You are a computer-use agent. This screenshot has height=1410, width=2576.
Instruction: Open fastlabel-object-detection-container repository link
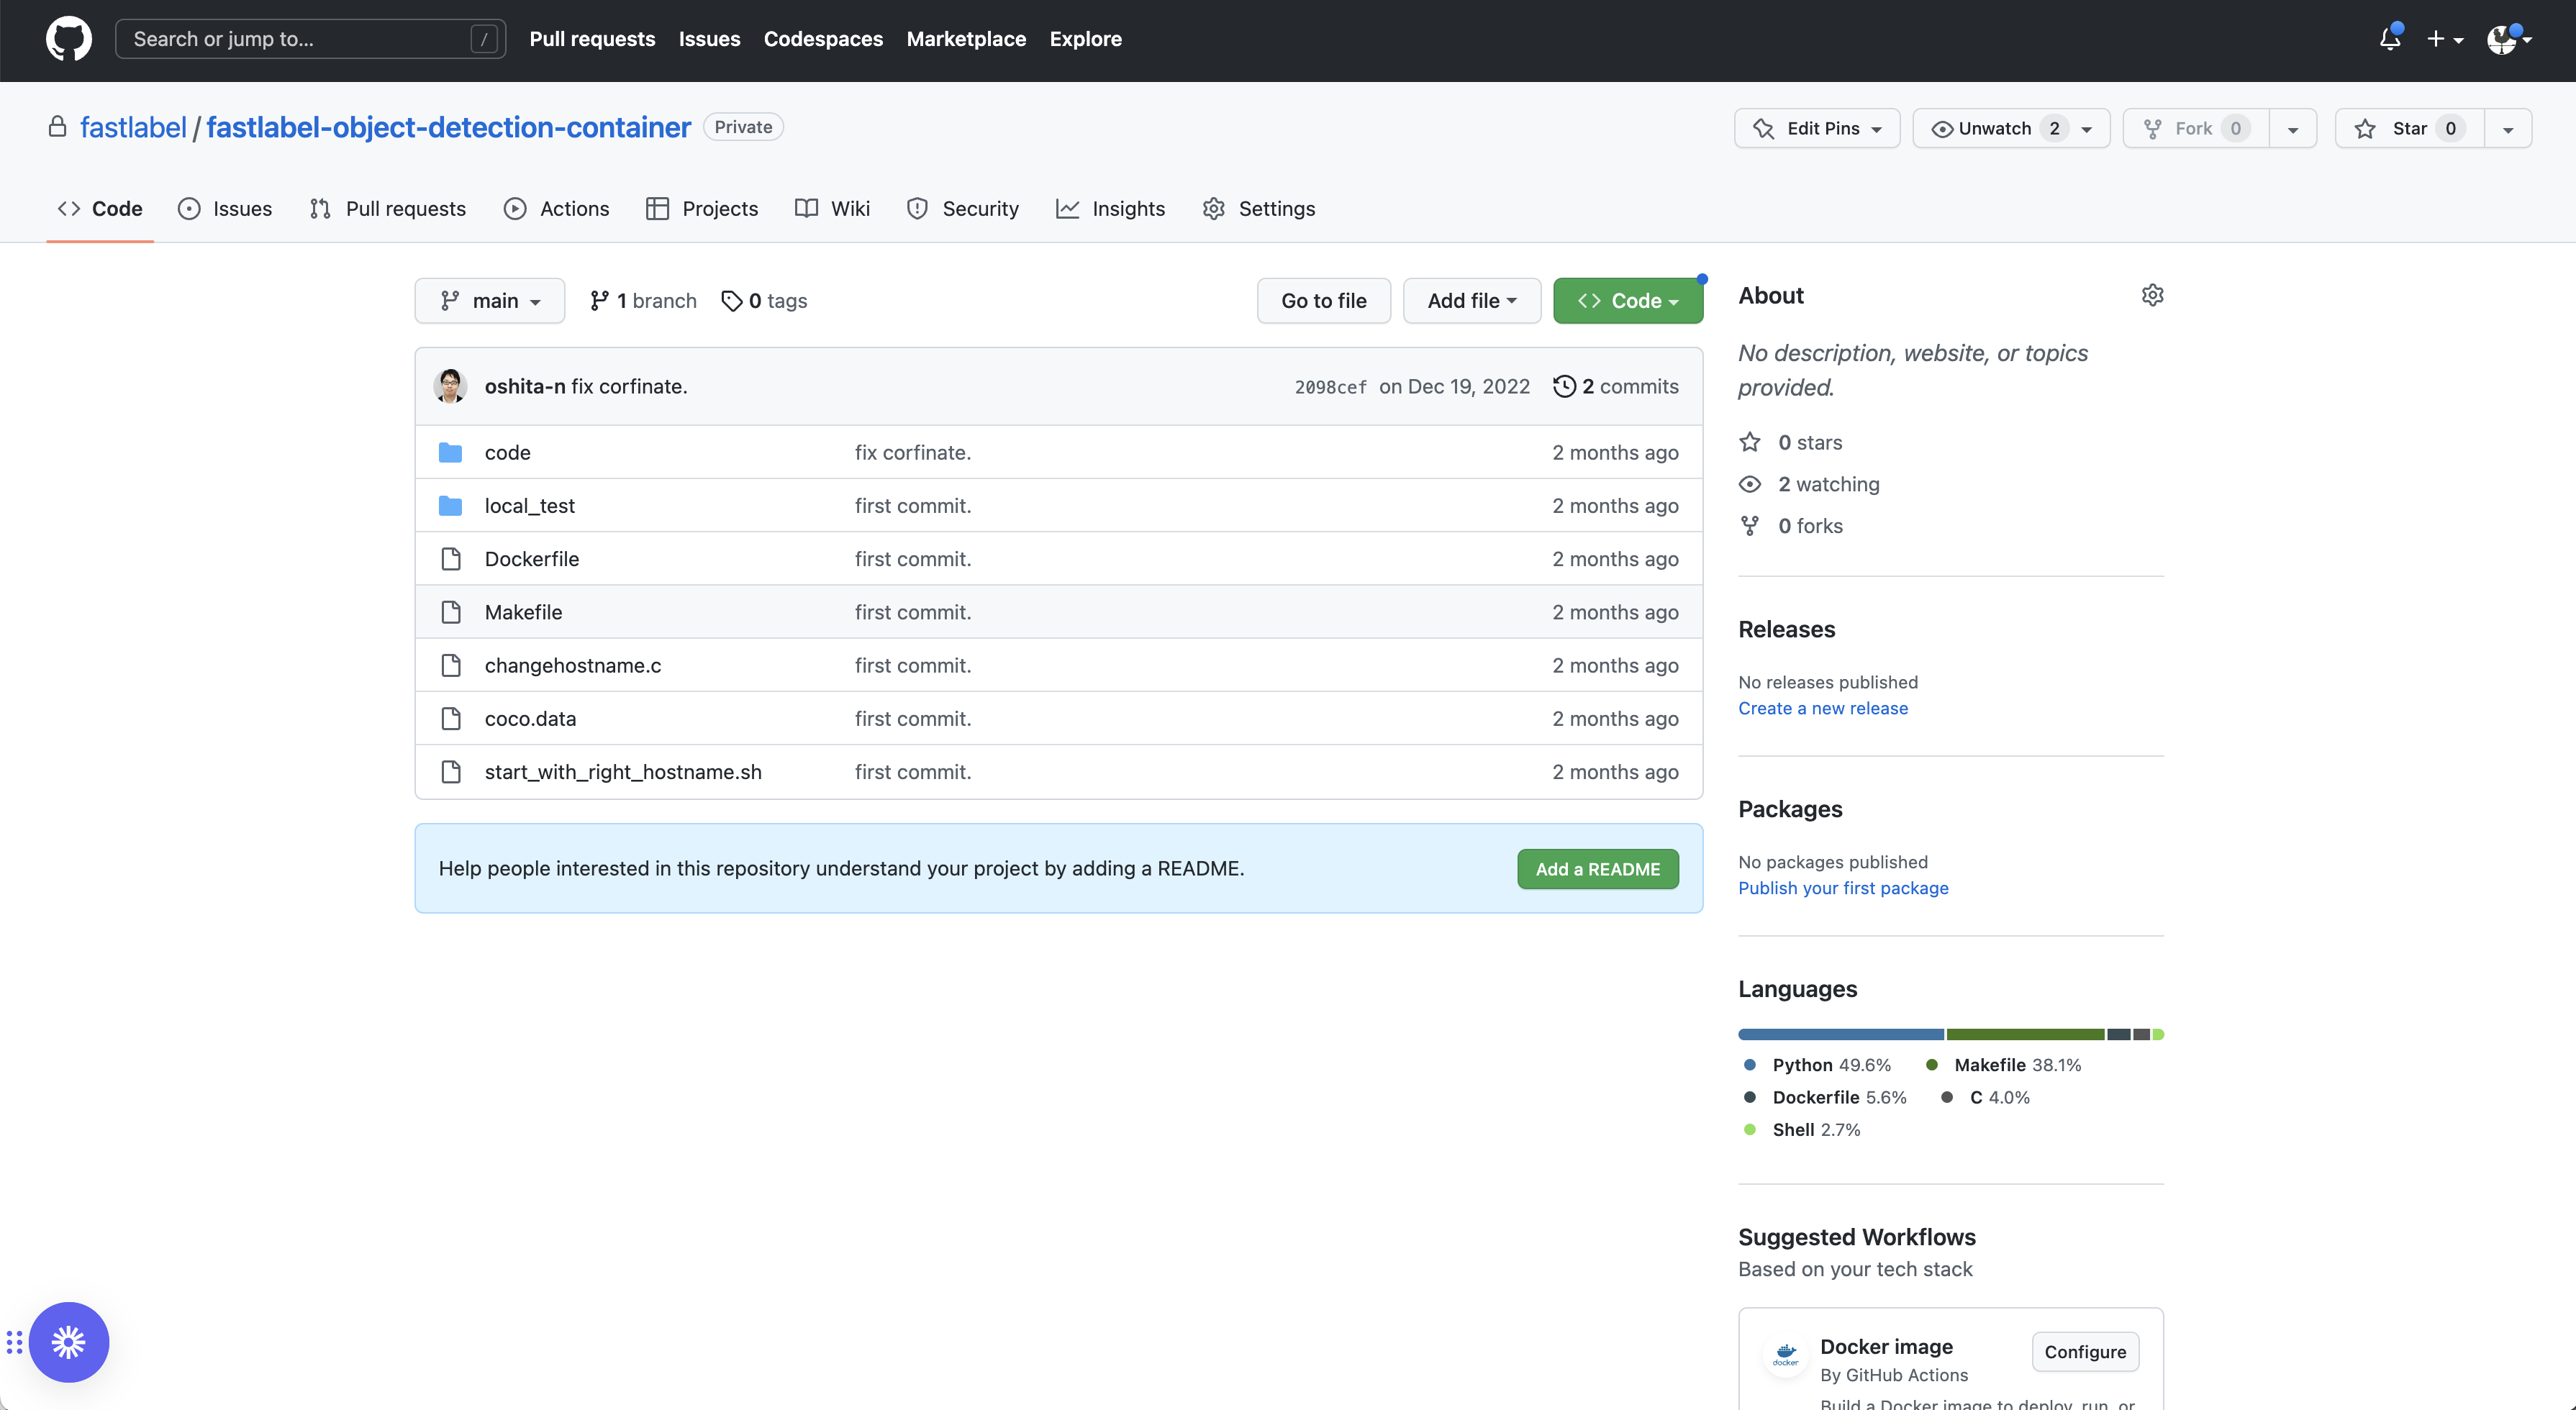coord(448,128)
